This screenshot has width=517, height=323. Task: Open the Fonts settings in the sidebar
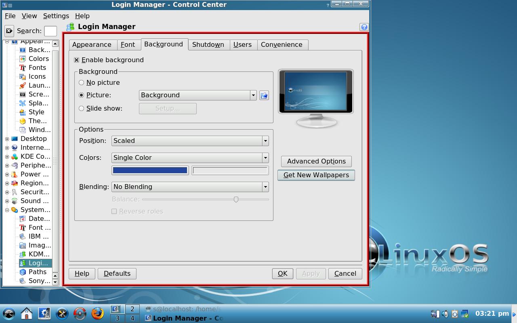tap(33, 67)
